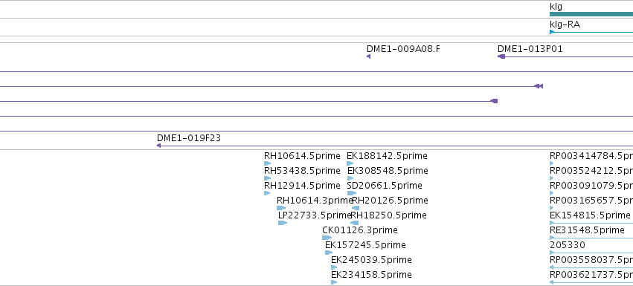The height and width of the screenshot is (286, 633).
Task: Select the EK157245.5prime EST arrow
Action: tap(329, 253)
